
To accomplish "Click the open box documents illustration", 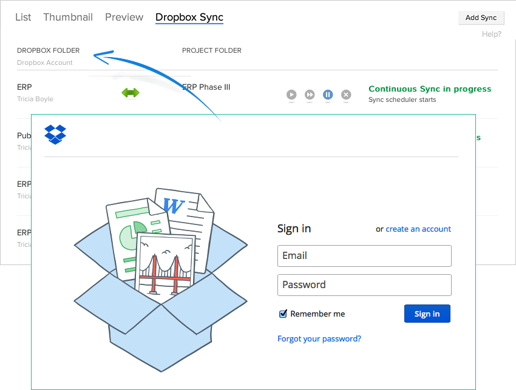I will point(160,278).
